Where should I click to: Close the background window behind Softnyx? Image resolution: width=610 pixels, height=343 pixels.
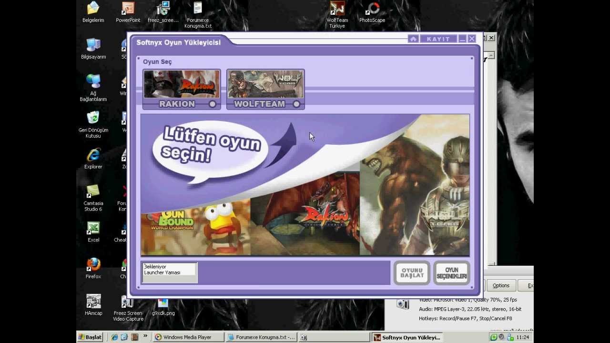491,38
